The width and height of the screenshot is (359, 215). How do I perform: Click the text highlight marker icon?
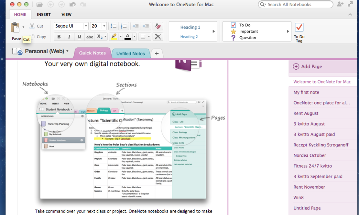tap(114, 37)
